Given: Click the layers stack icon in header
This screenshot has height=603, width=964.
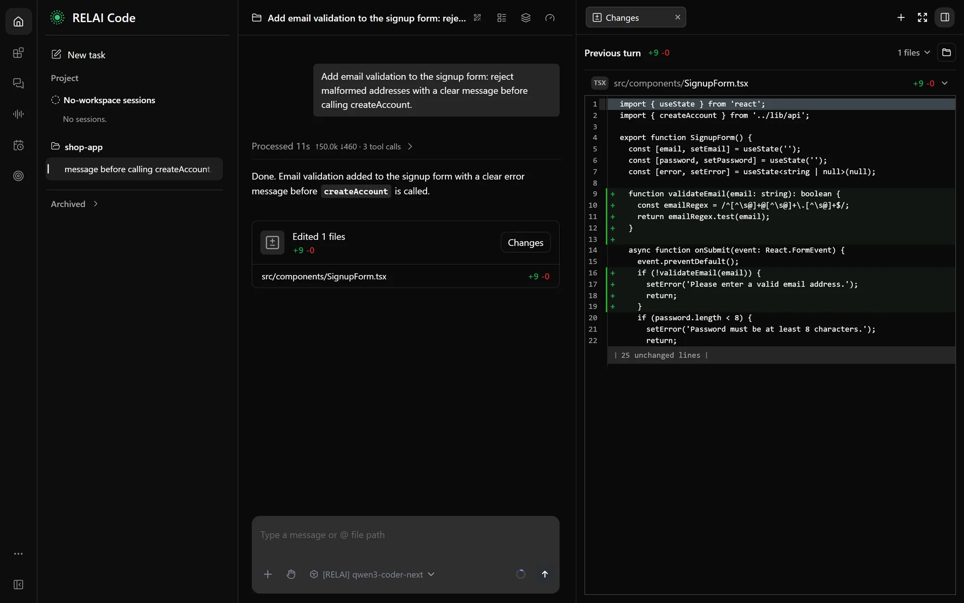Looking at the screenshot, I should (x=525, y=18).
